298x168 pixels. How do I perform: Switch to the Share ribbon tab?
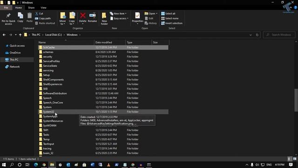31,7
